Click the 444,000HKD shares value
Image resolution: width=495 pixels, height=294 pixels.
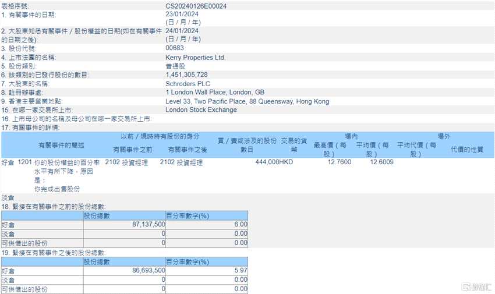[x=274, y=162]
